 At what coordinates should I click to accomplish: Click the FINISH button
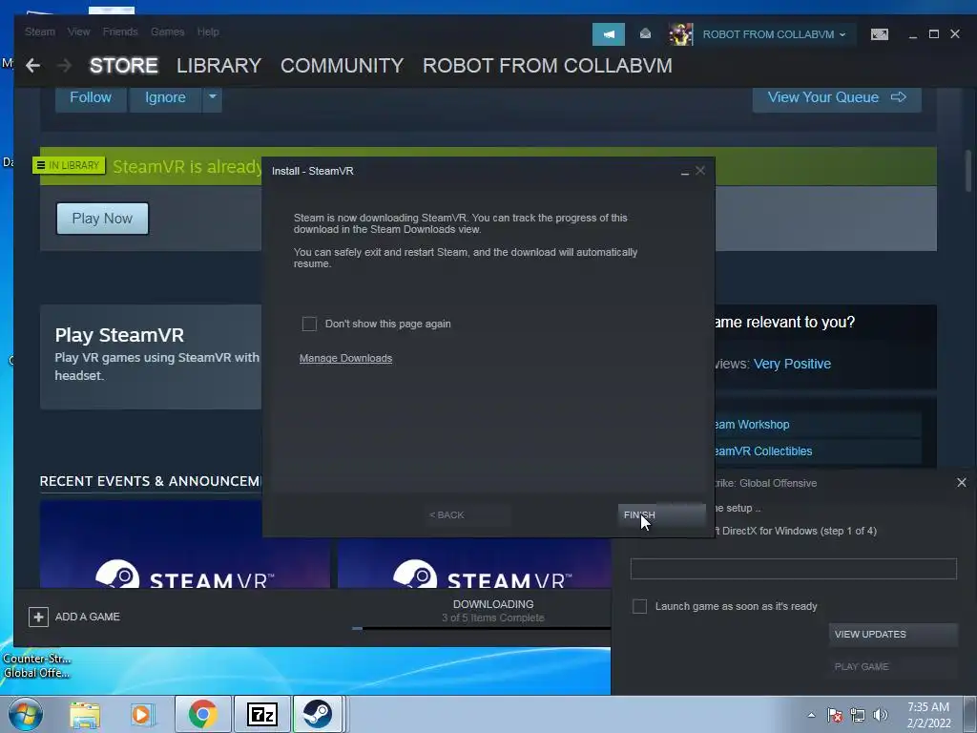[x=662, y=514]
